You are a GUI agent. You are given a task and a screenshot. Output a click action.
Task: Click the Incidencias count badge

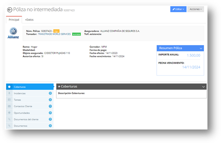point(50,93)
